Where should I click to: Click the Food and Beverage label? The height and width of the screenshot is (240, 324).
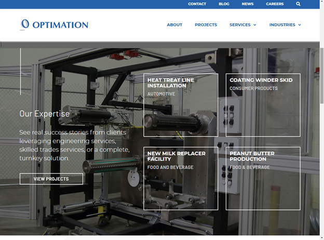pyautogui.click(x=170, y=167)
